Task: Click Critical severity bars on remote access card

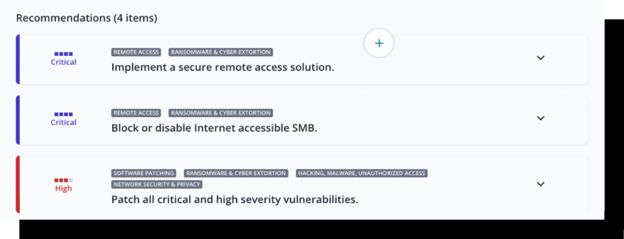Action: pos(63,54)
